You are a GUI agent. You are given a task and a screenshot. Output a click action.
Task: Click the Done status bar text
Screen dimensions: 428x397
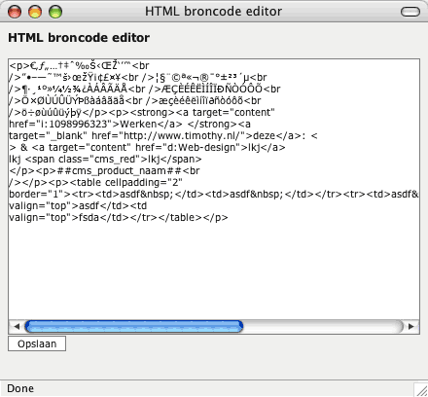point(20,388)
